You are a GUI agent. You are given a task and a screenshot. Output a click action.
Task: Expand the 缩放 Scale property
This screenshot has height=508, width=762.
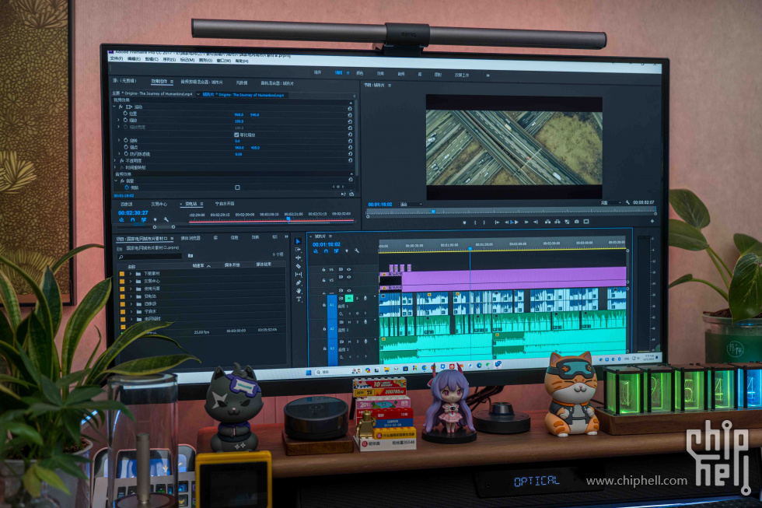pyautogui.click(x=118, y=120)
